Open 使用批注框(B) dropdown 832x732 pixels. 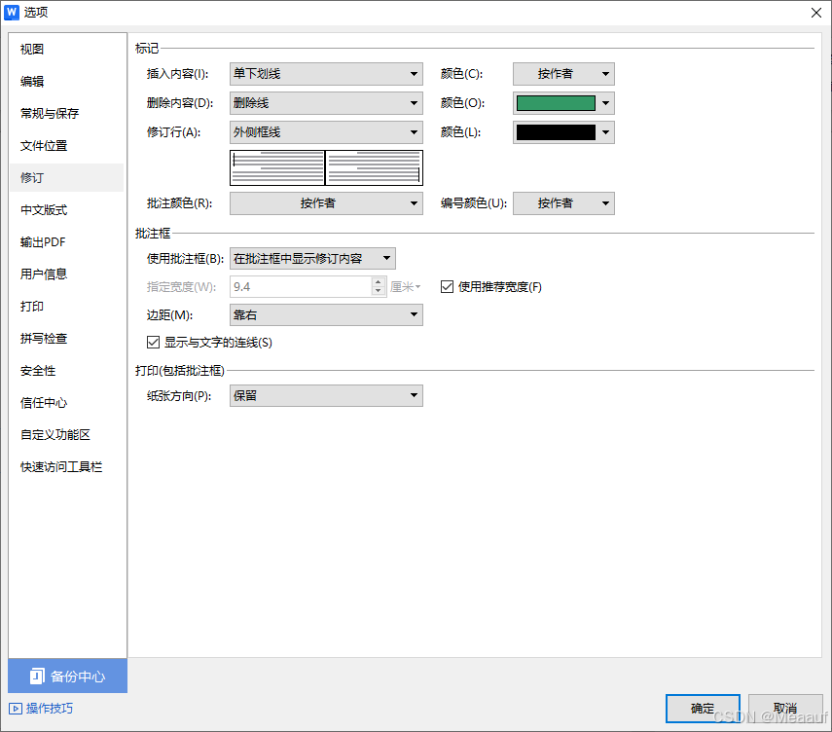click(x=312, y=259)
